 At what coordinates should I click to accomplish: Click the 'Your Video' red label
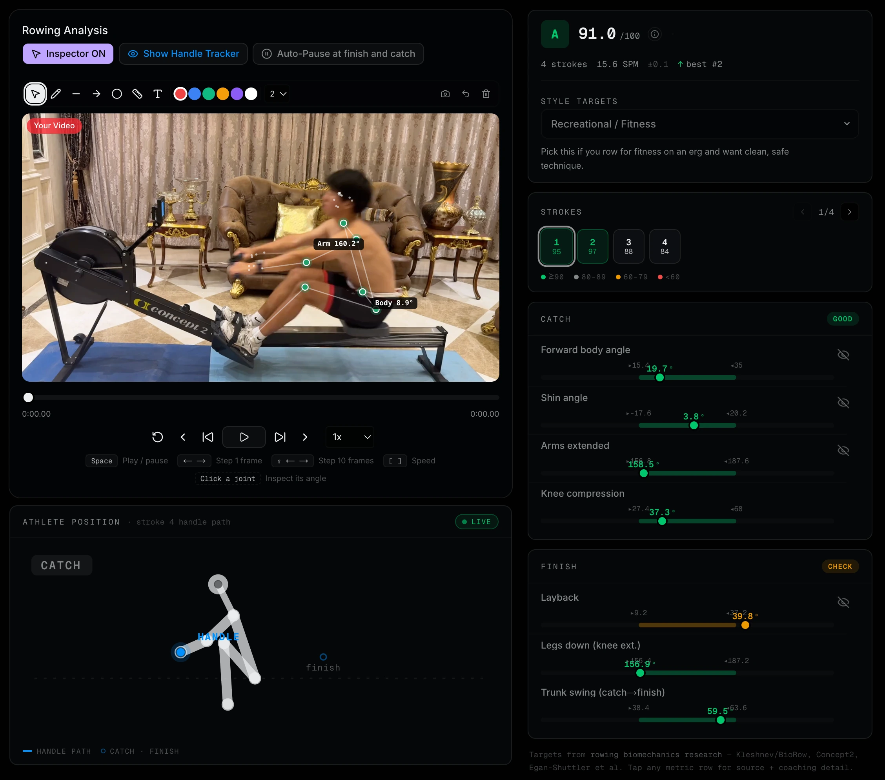(x=54, y=126)
